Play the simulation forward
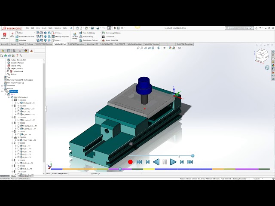This screenshot has width=275, height=206. [173, 162]
